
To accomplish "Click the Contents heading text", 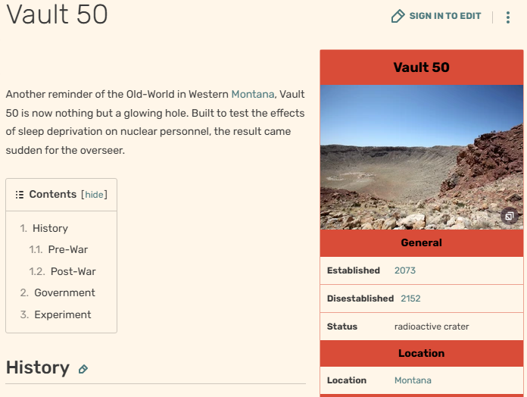I will tap(53, 194).
